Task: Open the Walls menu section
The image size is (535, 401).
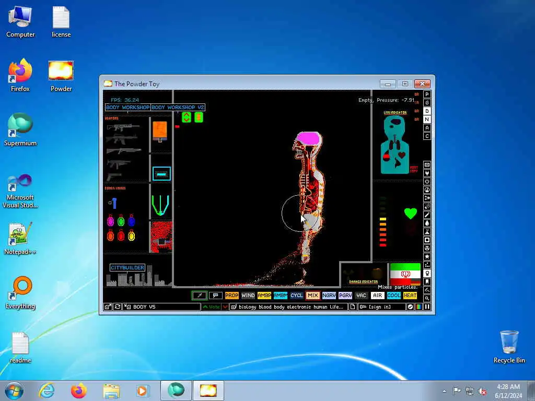Action: point(427,164)
